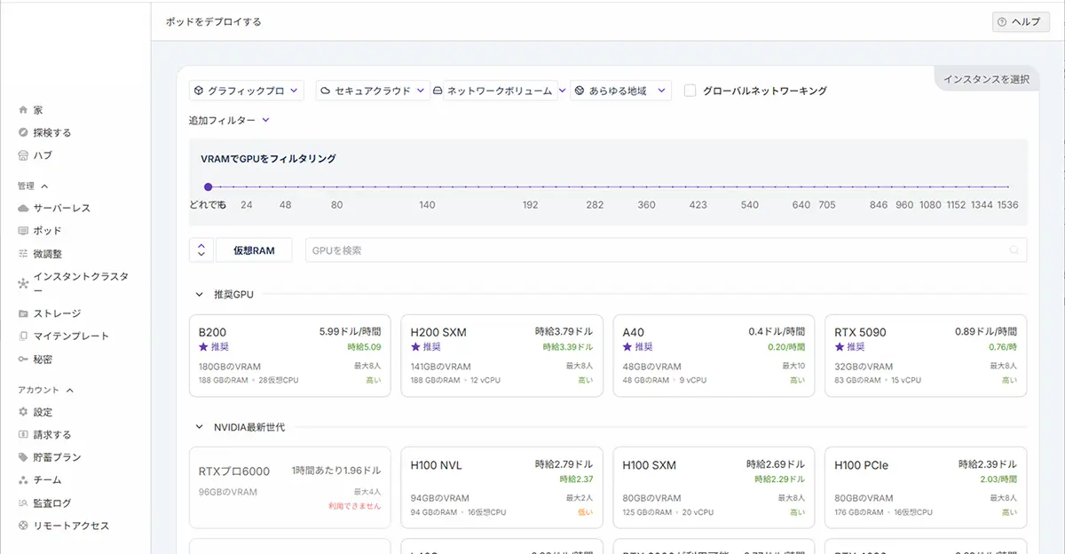Open the ヘルプ help button
Screen dimensions: 1065x554
click(1020, 21)
